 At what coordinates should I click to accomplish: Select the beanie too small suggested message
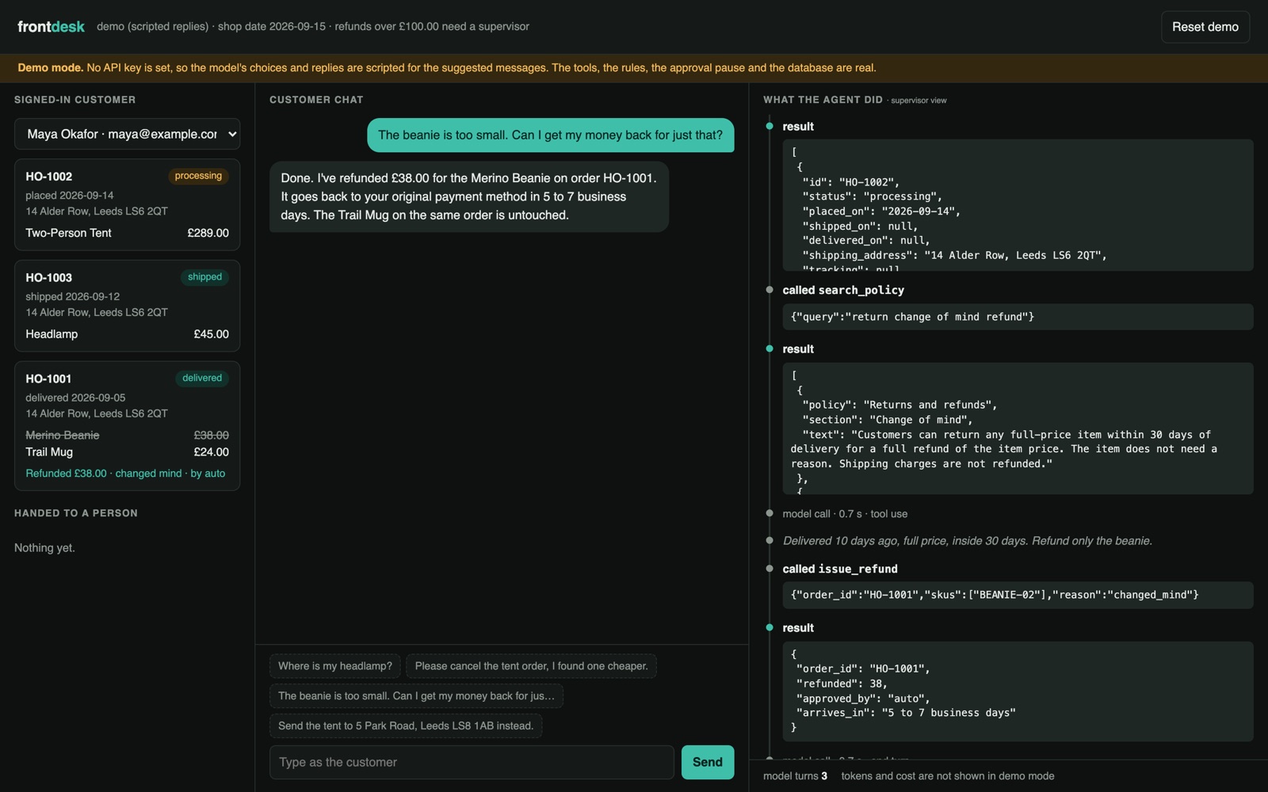point(416,696)
